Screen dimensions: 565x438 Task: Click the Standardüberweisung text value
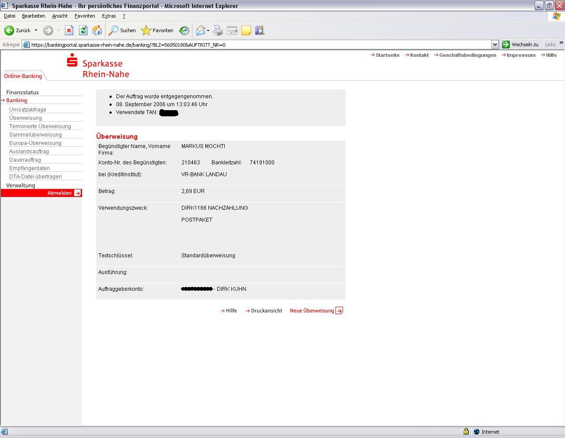(x=208, y=255)
